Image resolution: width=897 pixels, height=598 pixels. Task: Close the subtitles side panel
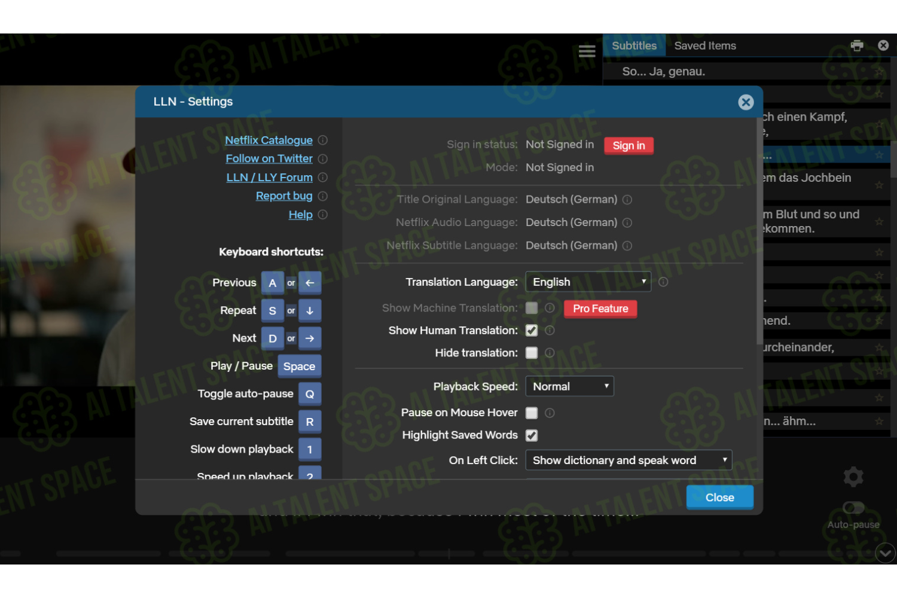[883, 45]
